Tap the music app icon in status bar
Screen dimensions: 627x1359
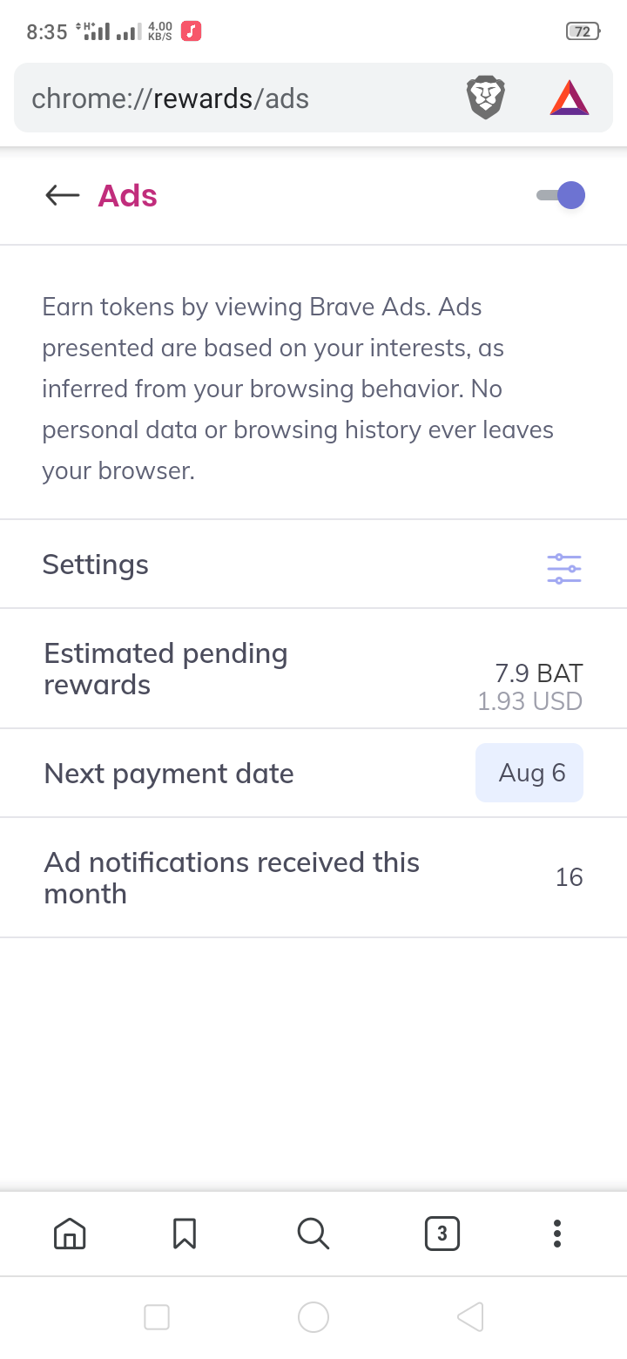(x=192, y=31)
